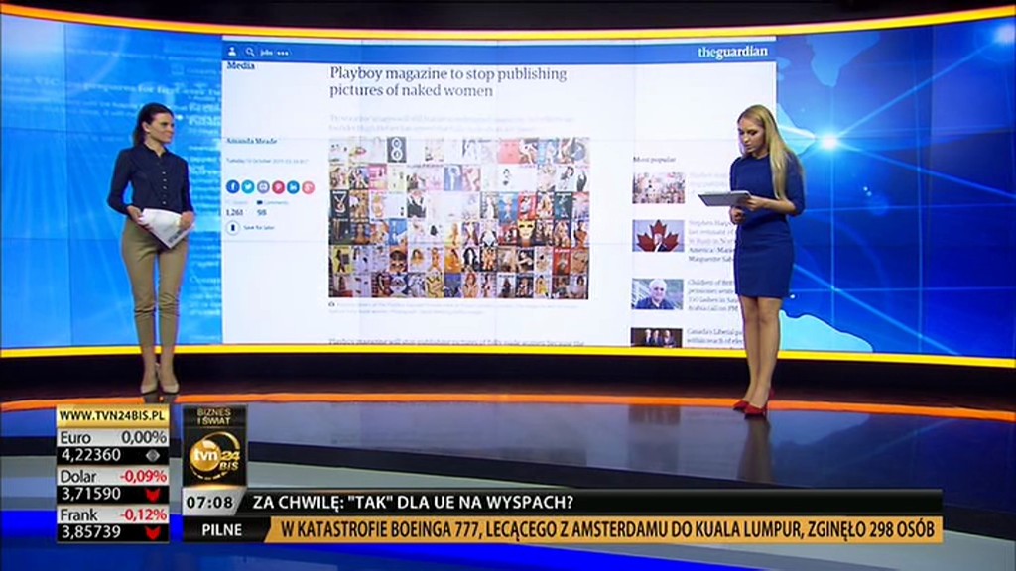
Task: Click theguardian logo
Action: [732, 52]
